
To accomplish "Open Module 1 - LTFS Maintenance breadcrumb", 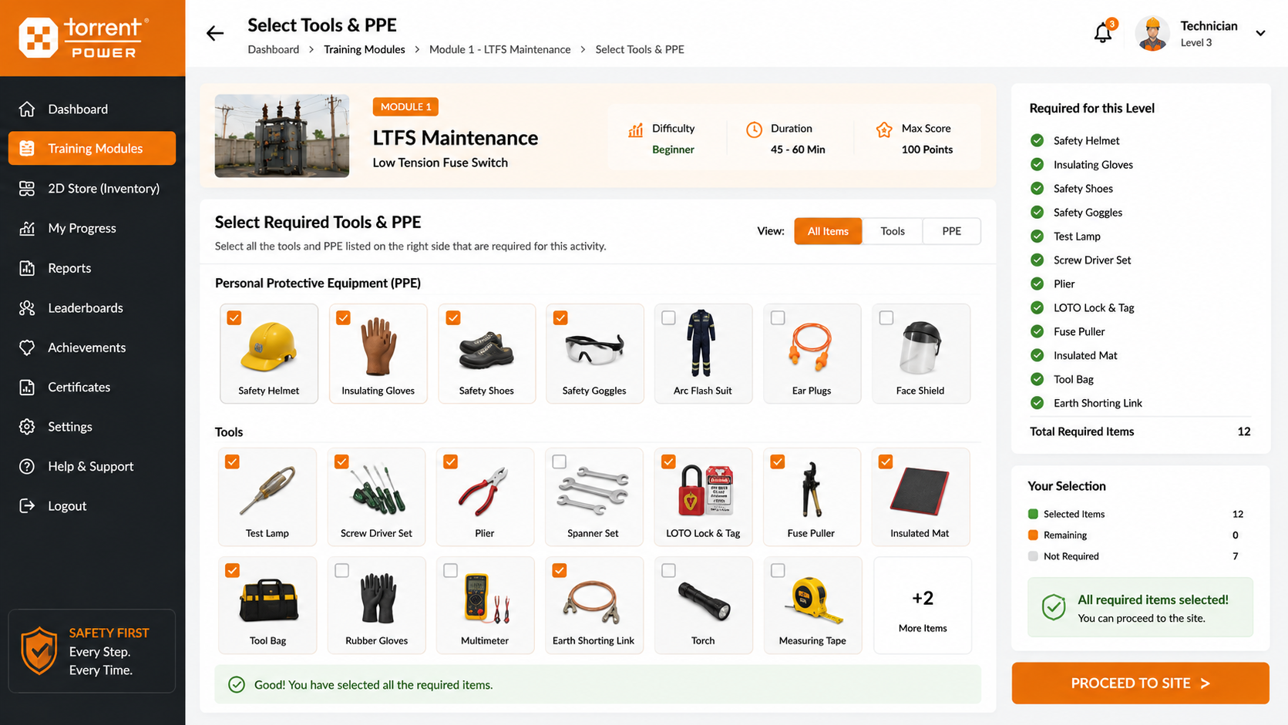I will click(x=499, y=49).
